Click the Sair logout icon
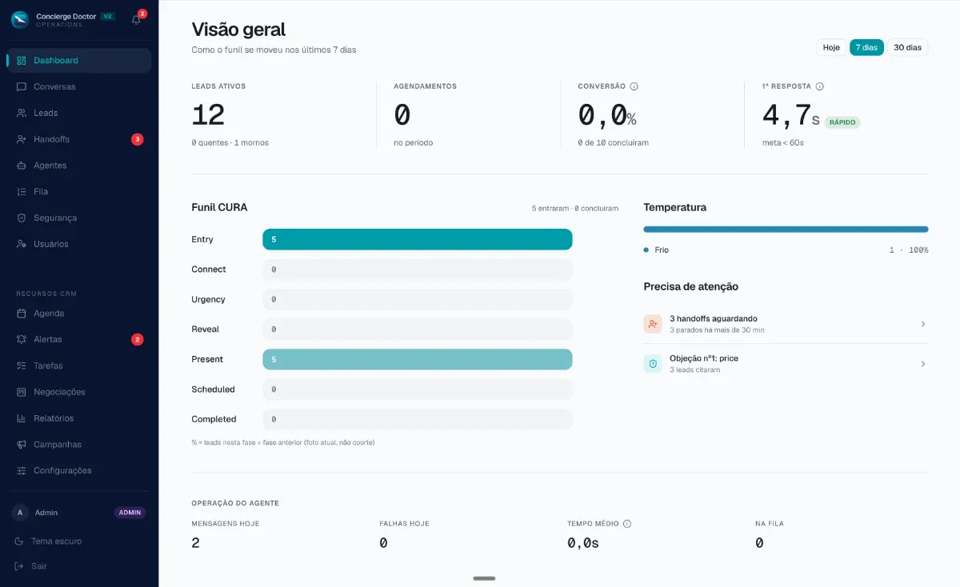The height and width of the screenshot is (587, 960). (20, 566)
